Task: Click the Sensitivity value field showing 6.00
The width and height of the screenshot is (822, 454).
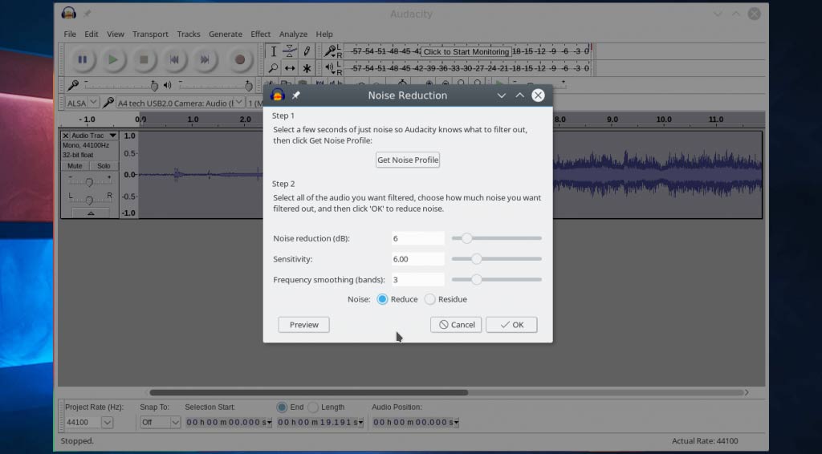Action: (417, 258)
